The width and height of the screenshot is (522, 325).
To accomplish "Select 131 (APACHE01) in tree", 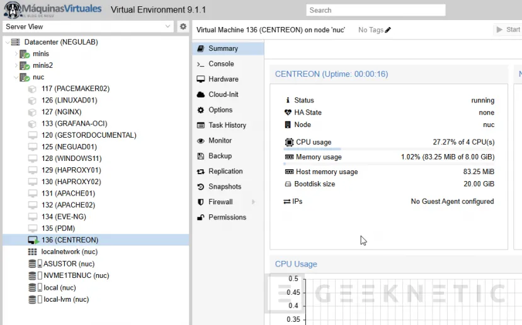I will [96, 194].
